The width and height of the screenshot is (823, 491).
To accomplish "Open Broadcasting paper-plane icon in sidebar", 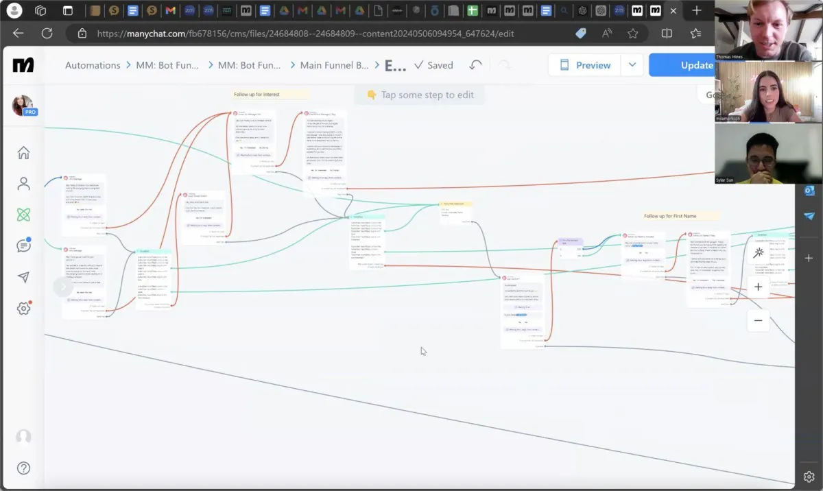I will (23, 277).
